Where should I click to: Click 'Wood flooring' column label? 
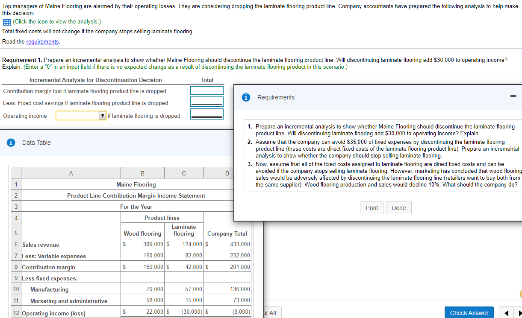142,233
